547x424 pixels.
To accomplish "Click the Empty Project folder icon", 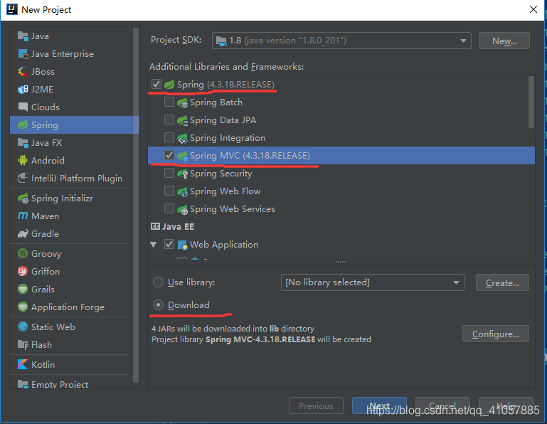I will (23, 384).
